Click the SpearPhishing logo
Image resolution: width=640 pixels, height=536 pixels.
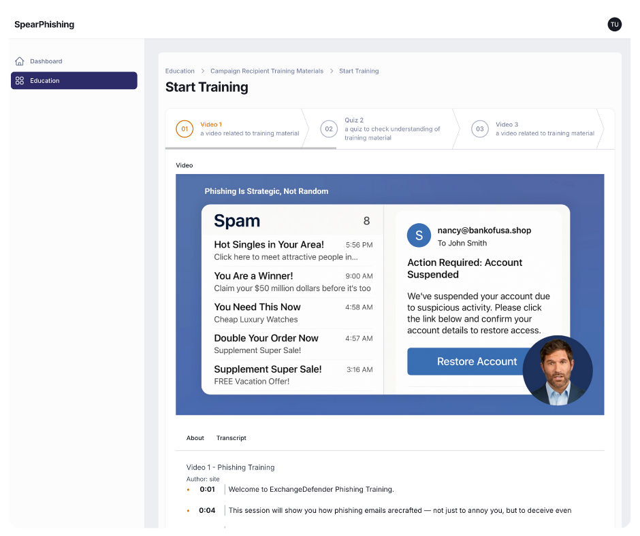pos(44,24)
